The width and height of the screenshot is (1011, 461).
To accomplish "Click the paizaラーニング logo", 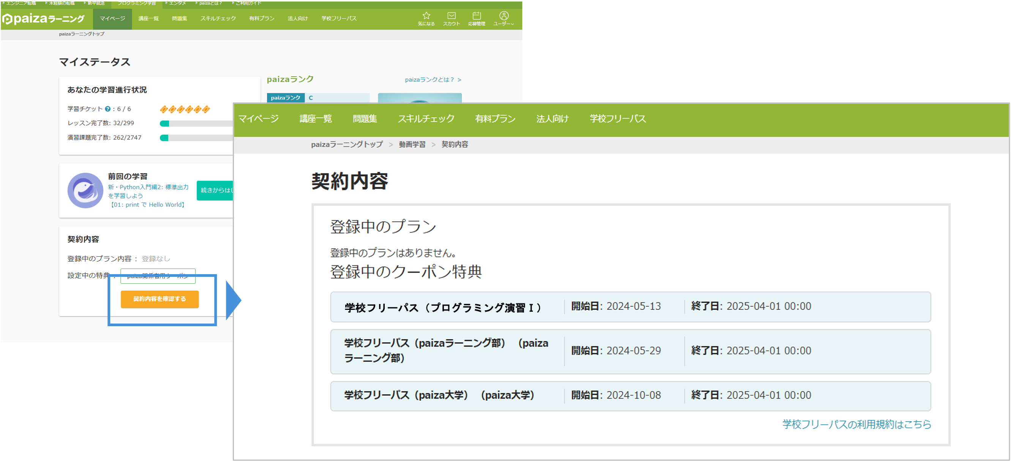I will tap(44, 19).
